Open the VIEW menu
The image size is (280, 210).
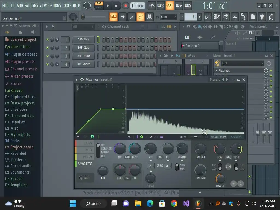click(43, 5)
